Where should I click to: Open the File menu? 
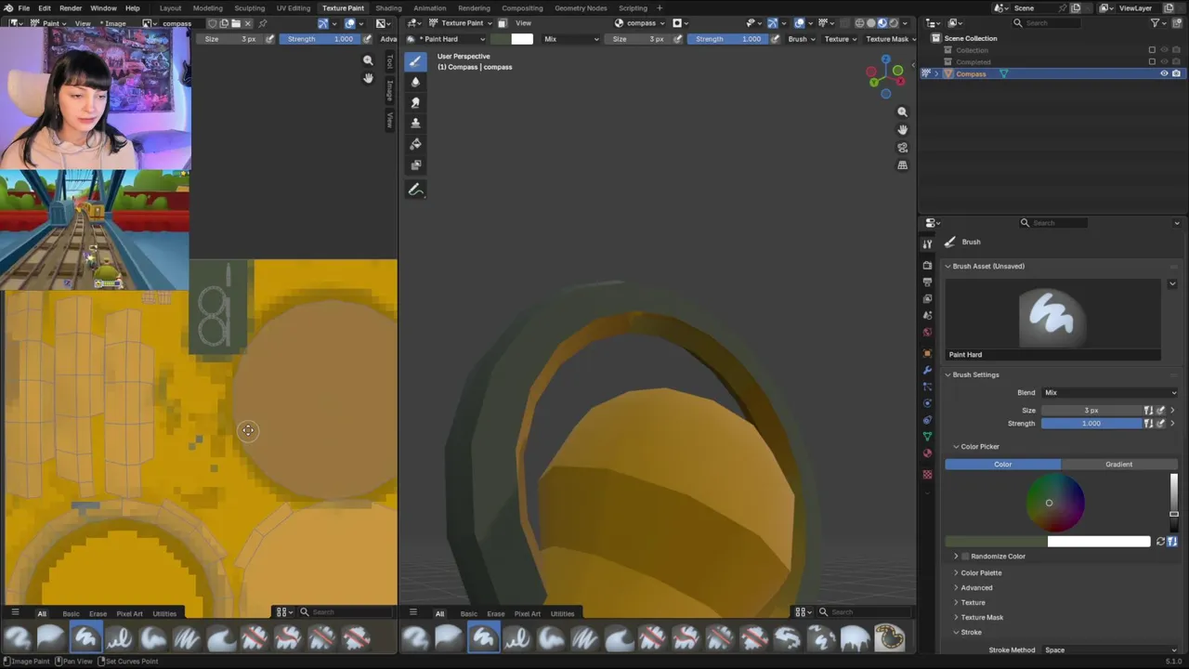(x=23, y=8)
